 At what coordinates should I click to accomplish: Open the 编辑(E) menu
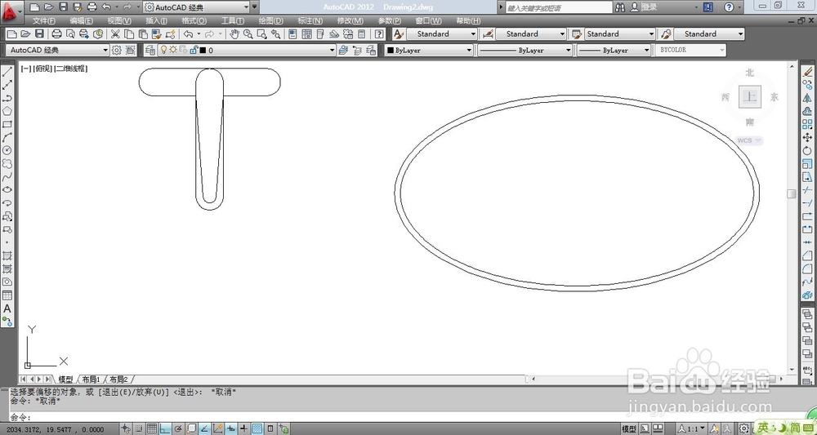[x=81, y=21]
